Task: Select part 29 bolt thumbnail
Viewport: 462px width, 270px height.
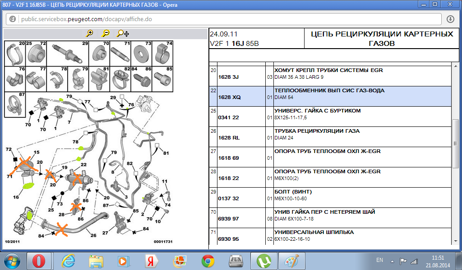Action: pos(68,54)
